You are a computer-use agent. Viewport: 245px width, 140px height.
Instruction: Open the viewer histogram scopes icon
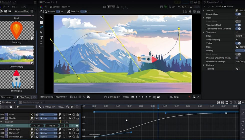point(198,11)
